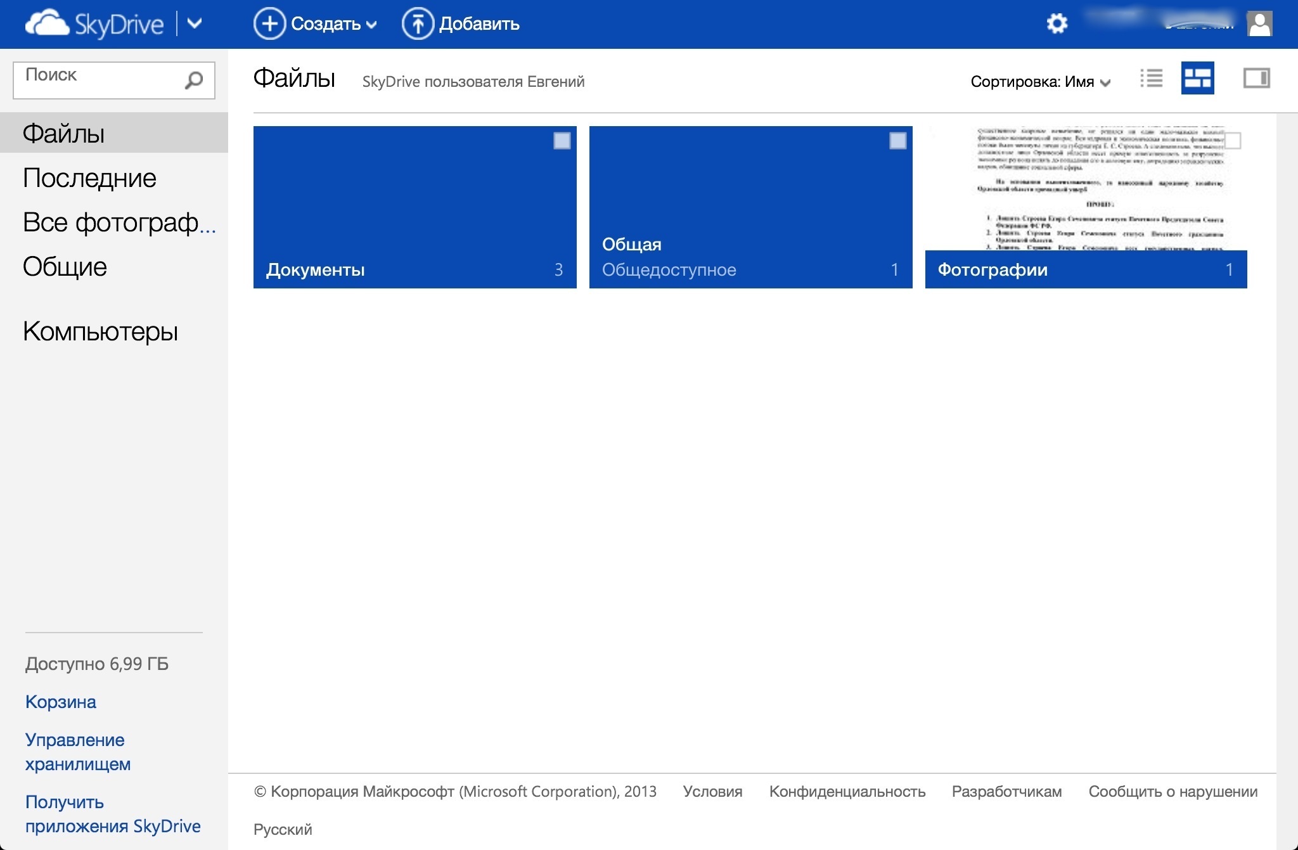Expand the Создать dropdown menu
The width and height of the screenshot is (1298, 850).
pos(371,25)
